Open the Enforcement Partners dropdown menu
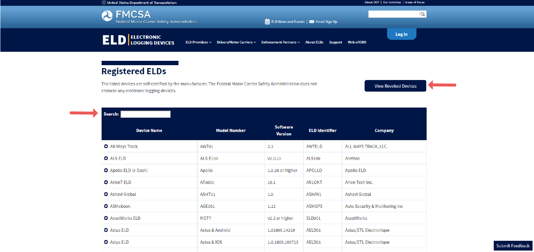This screenshot has height=252, width=534. click(x=280, y=42)
